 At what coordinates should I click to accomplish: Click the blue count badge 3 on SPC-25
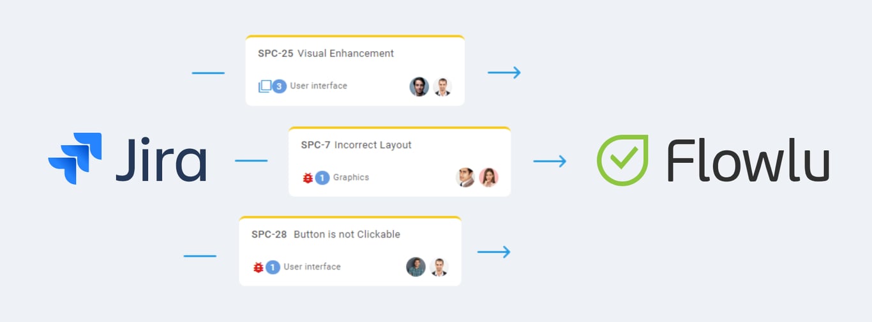tap(279, 86)
